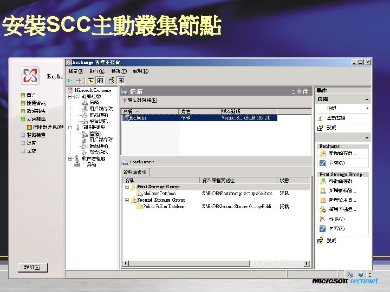
Task: Click the Up One Level folder toolbar icon
Action: point(91,81)
